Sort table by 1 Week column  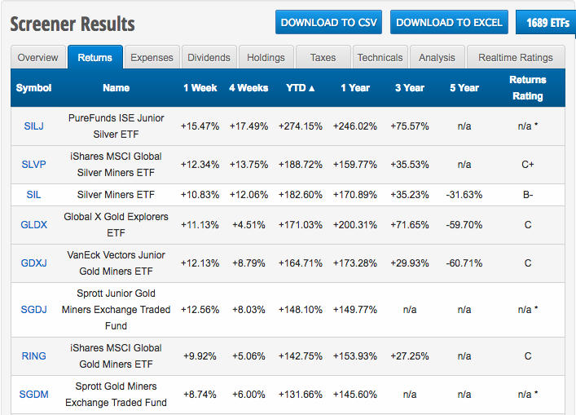tap(200, 88)
